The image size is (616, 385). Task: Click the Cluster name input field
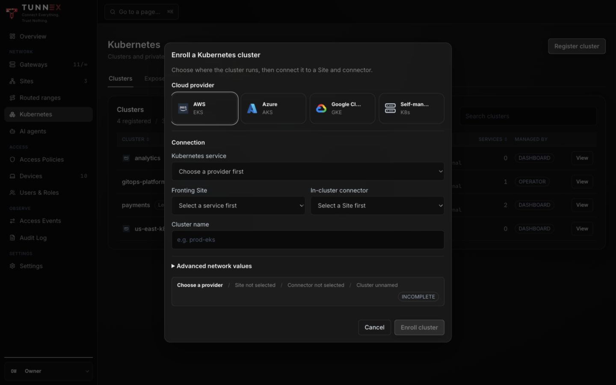click(308, 240)
